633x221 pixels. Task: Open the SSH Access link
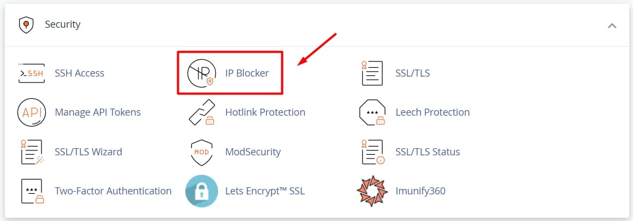click(79, 73)
